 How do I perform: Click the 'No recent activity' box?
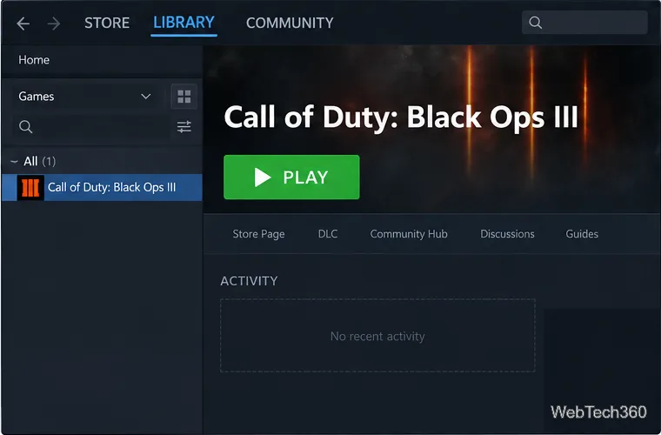pyautogui.click(x=377, y=336)
